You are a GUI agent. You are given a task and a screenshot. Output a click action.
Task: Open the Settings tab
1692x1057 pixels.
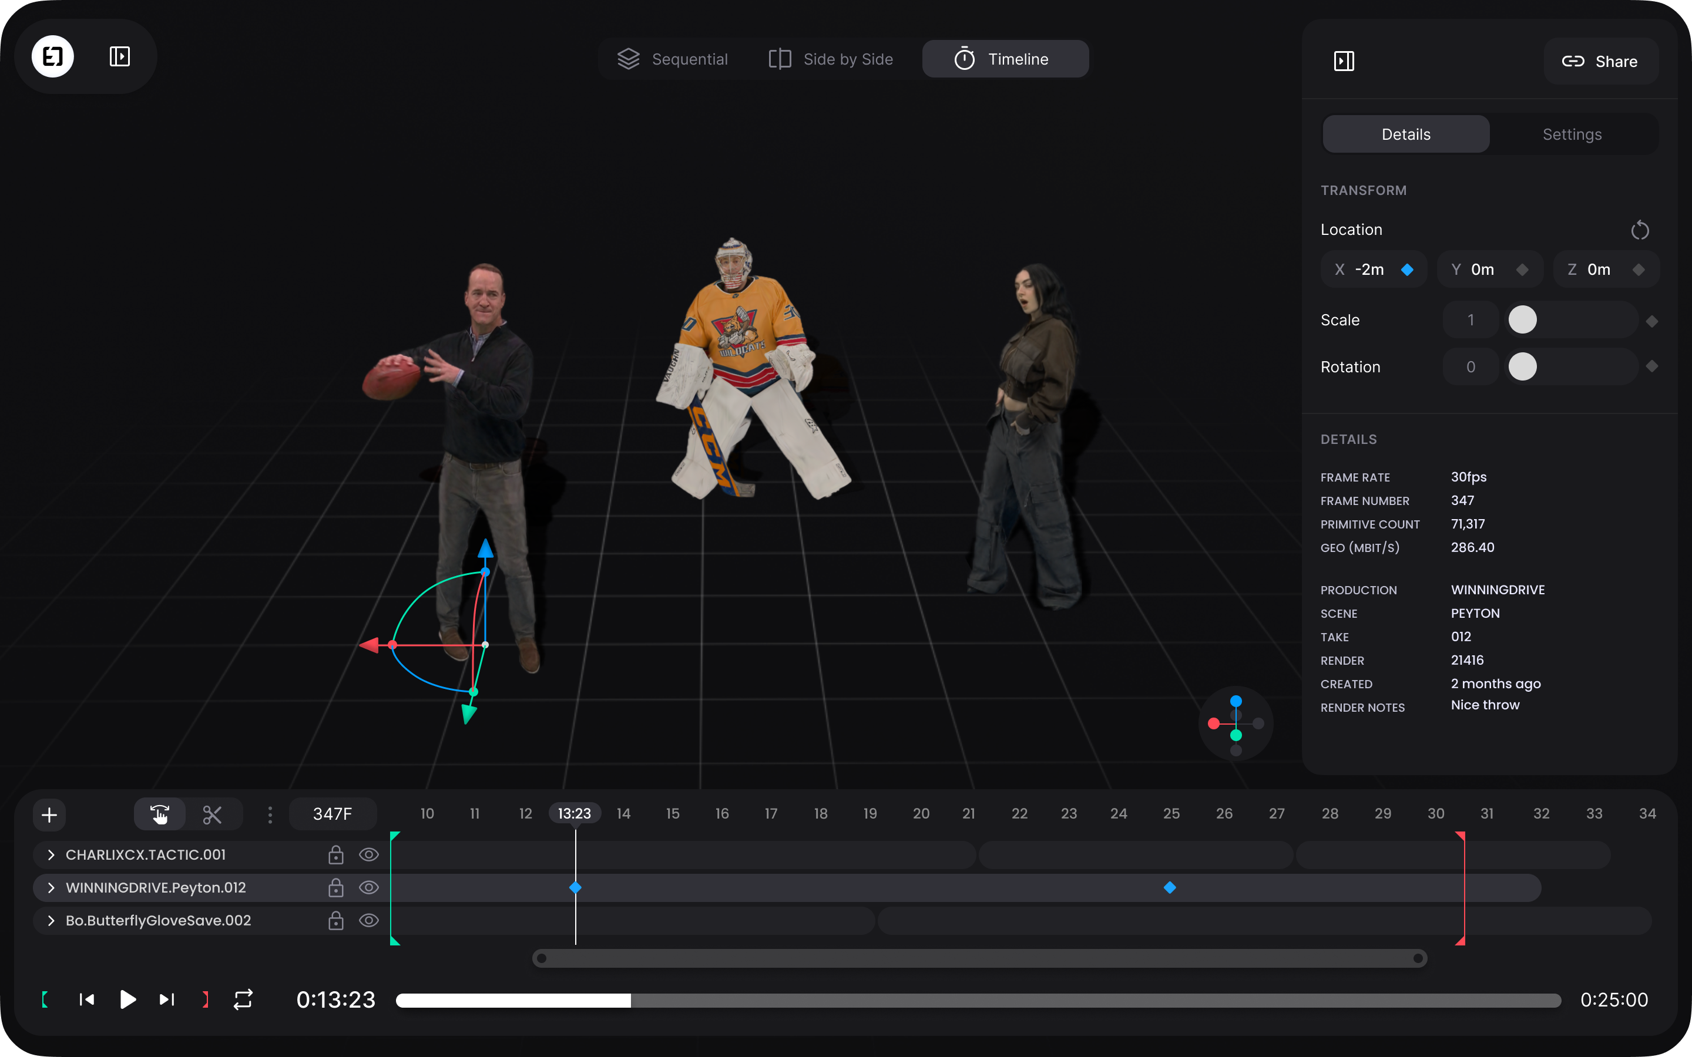tap(1572, 134)
